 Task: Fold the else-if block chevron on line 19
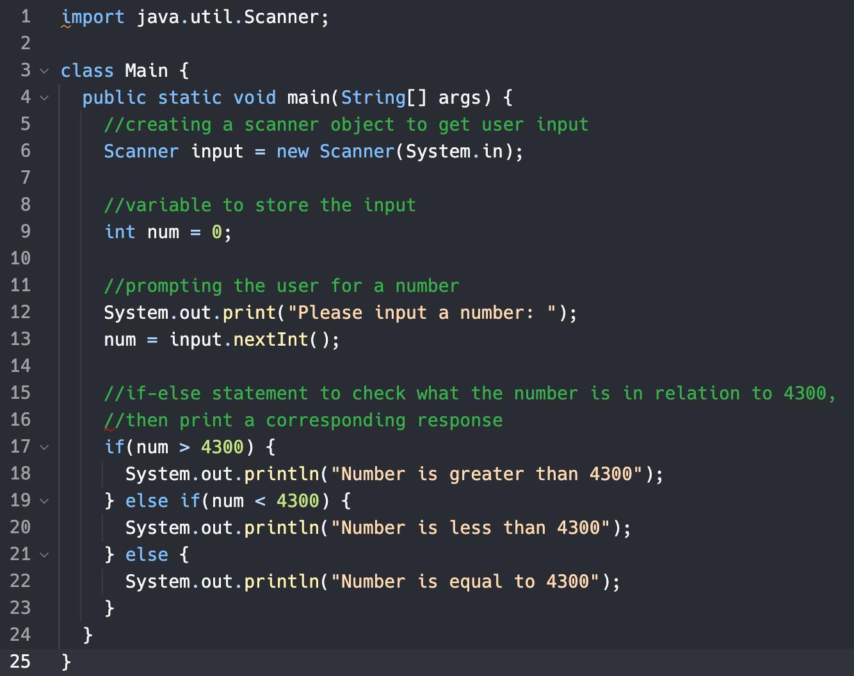pyautogui.click(x=44, y=501)
